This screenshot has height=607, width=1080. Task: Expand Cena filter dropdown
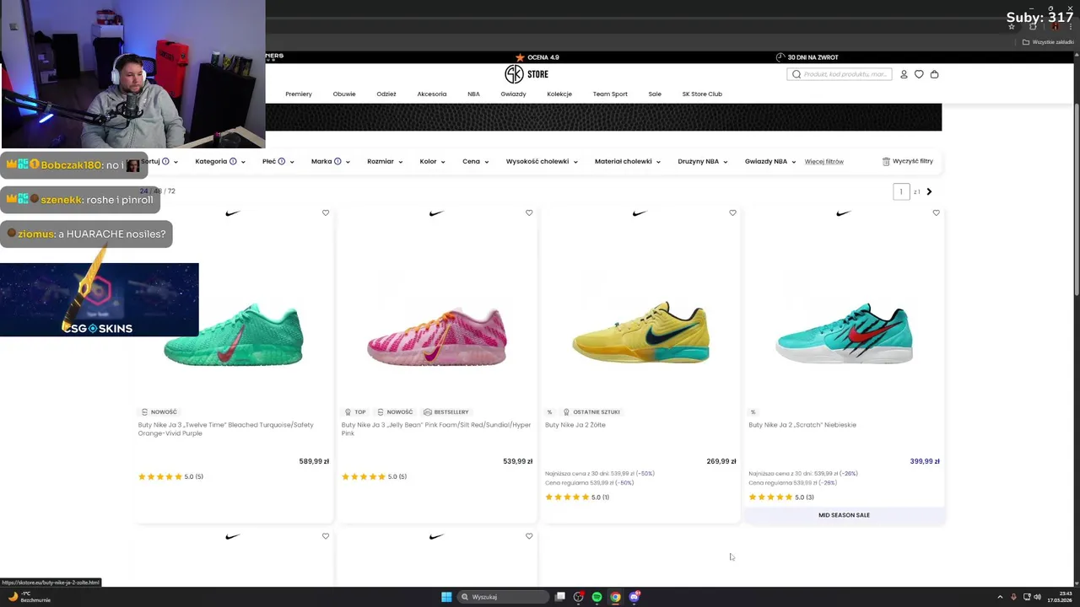point(475,161)
